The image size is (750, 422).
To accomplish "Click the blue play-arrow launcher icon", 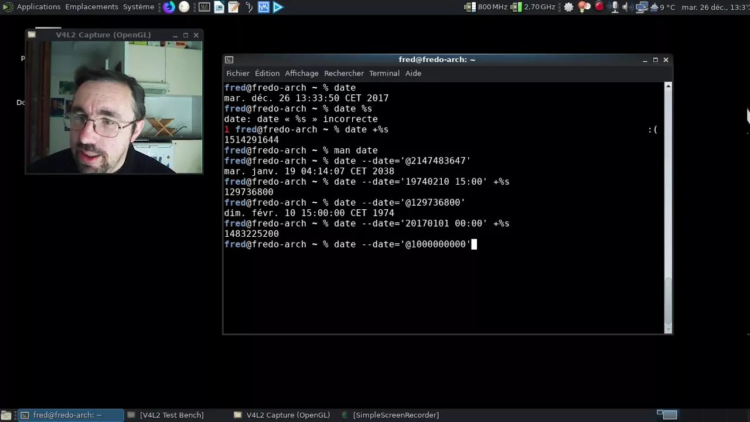I will 278,7.
